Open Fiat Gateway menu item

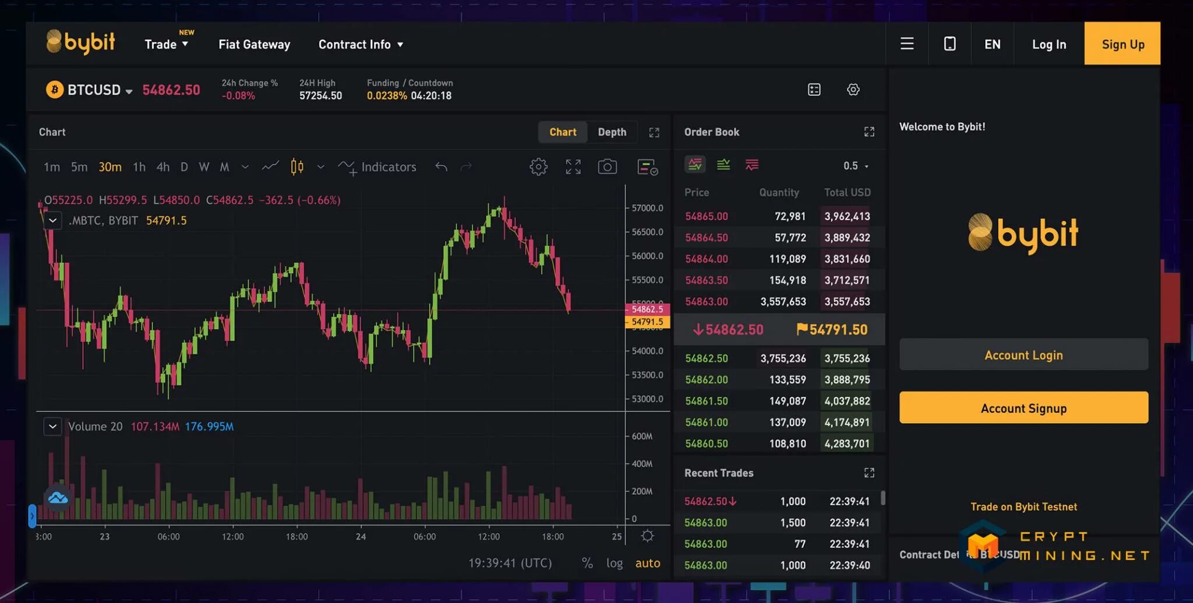[254, 44]
